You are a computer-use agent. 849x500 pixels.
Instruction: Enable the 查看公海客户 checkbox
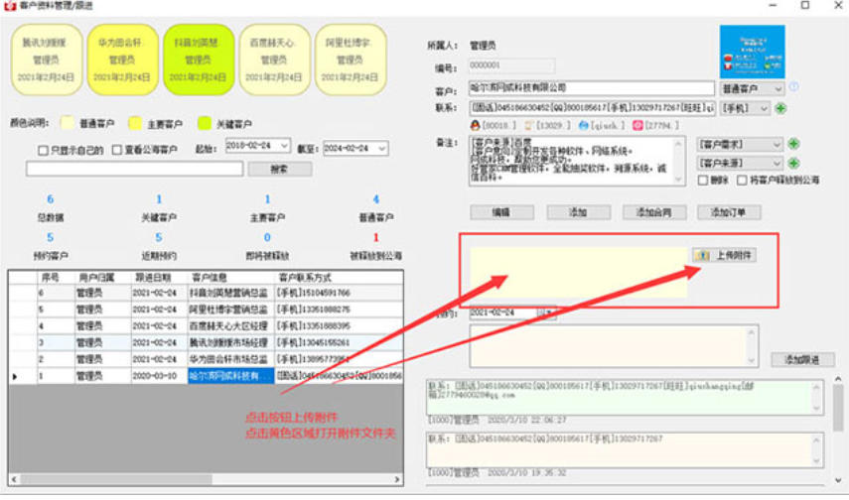point(117,150)
